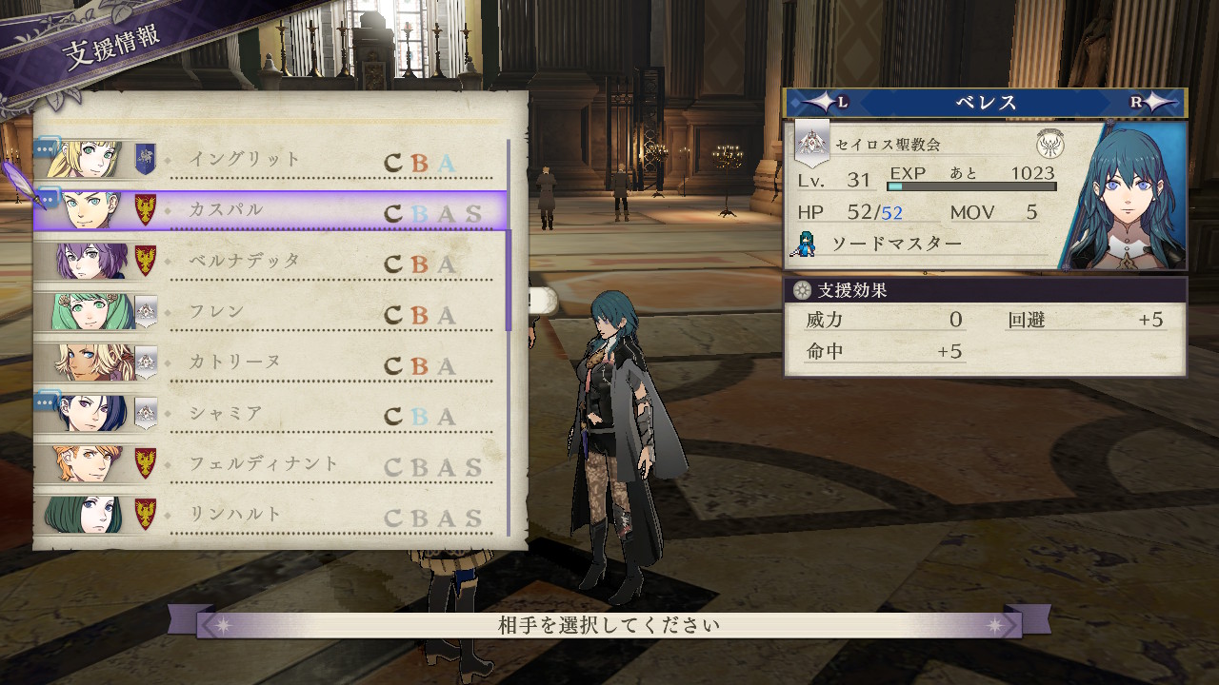Viewport: 1219px width, 685px height.
Task: Click the orange B rank for カトリーヌ
Action: (420, 365)
